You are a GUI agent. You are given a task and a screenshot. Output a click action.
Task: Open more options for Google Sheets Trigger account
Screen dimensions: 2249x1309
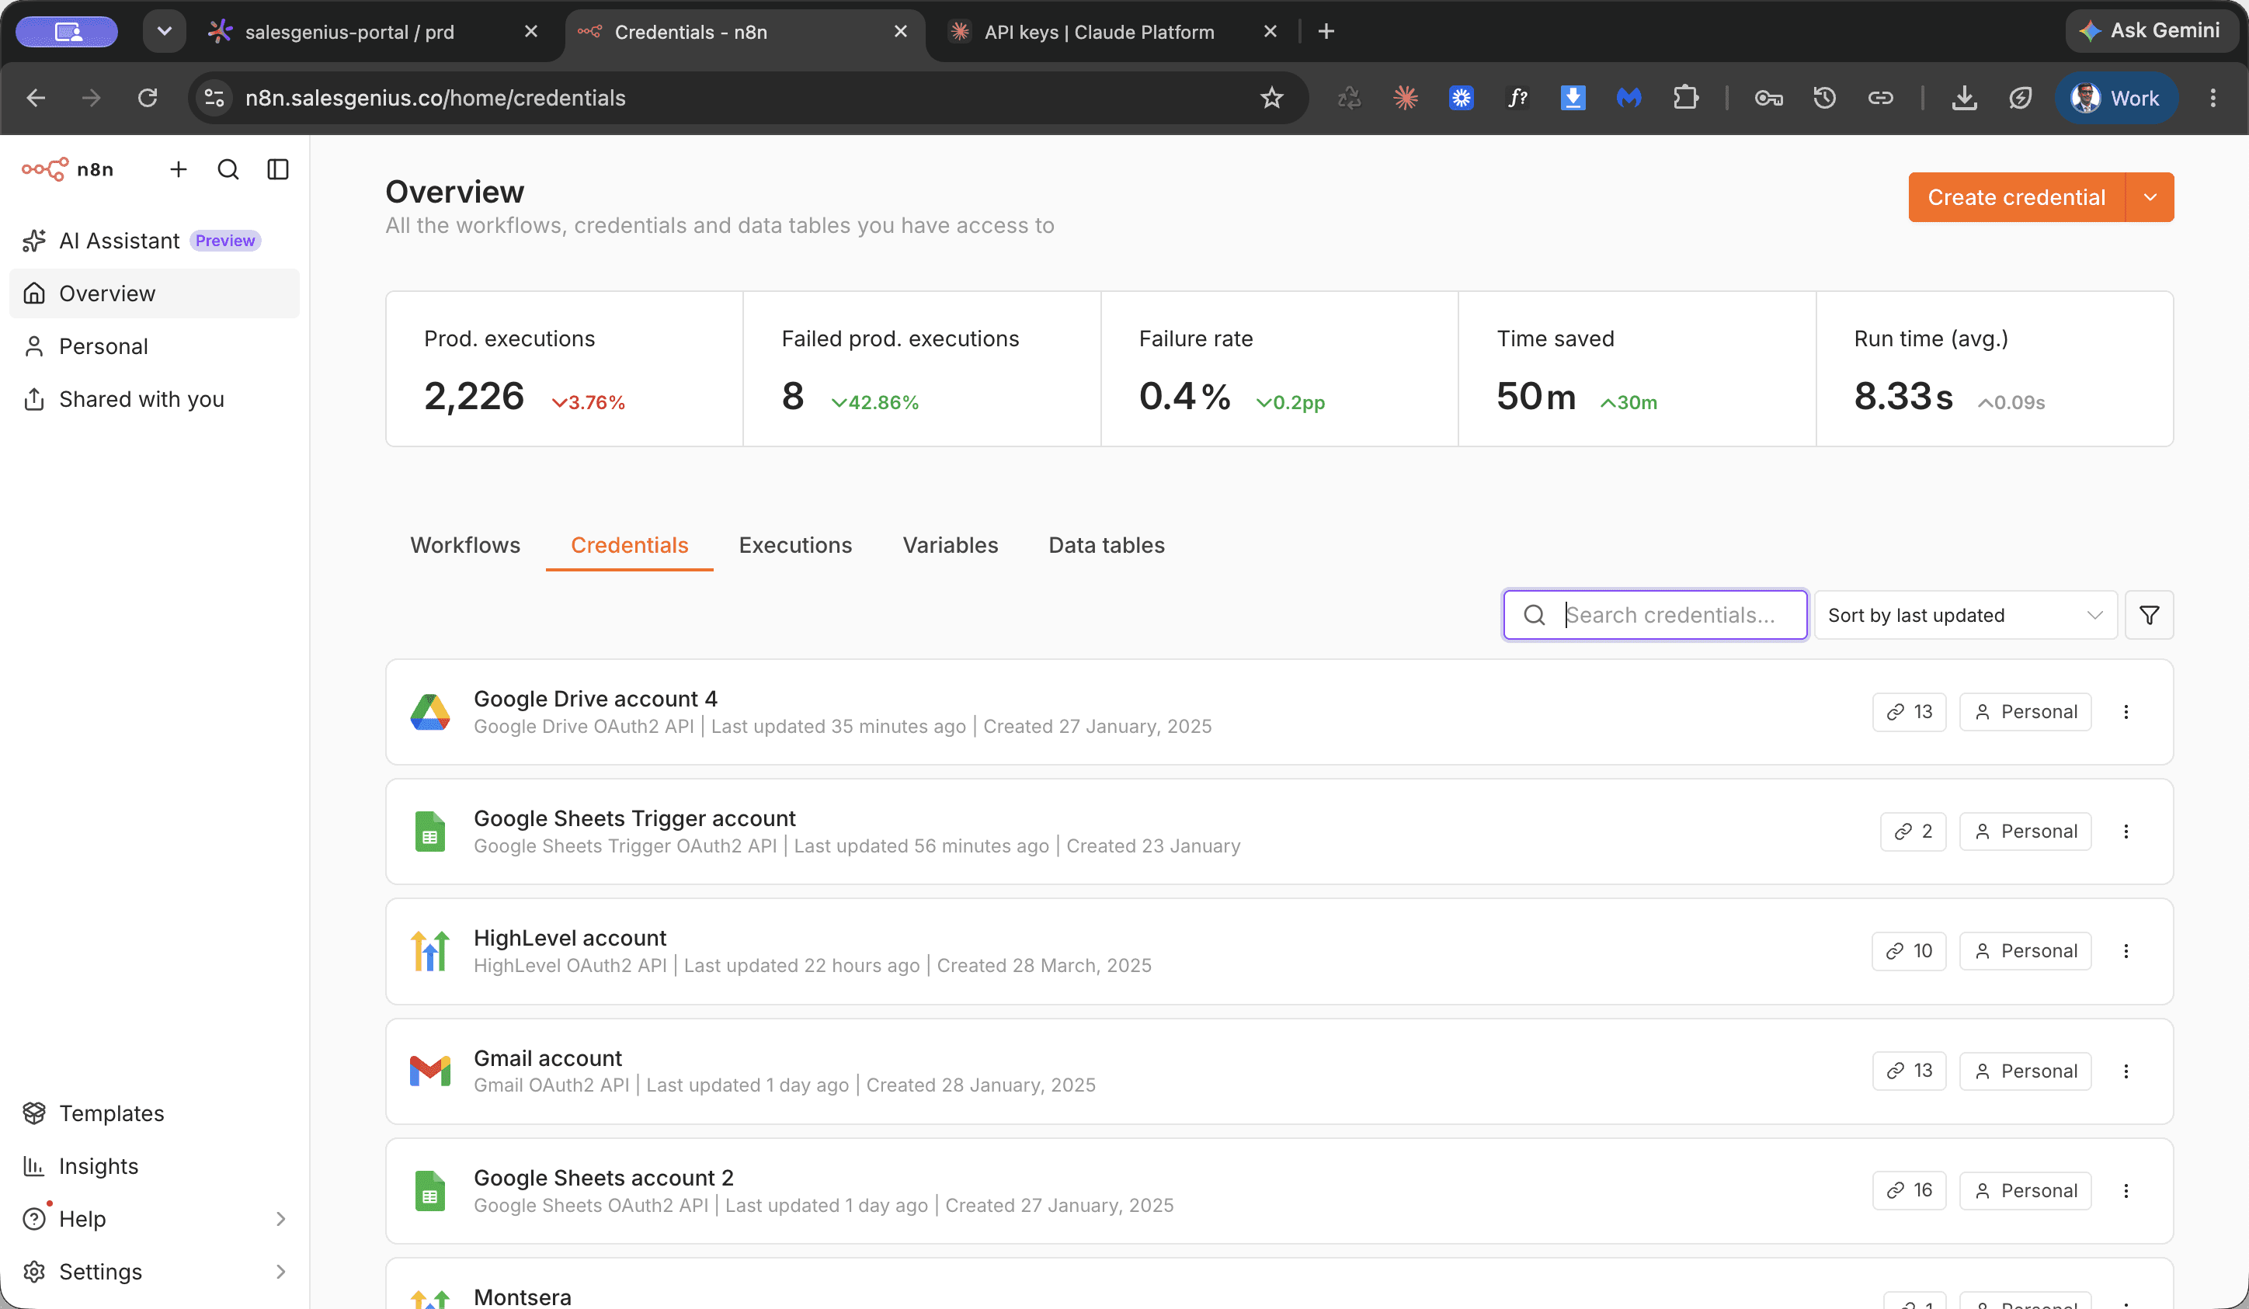[x=2126, y=832]
